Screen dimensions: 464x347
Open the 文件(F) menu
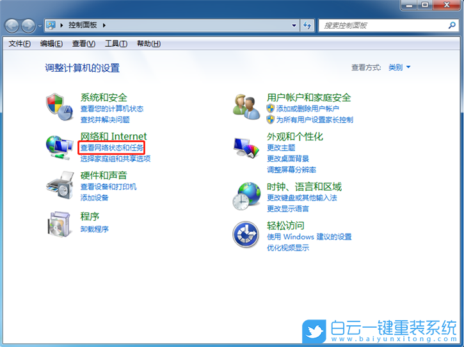19,44
